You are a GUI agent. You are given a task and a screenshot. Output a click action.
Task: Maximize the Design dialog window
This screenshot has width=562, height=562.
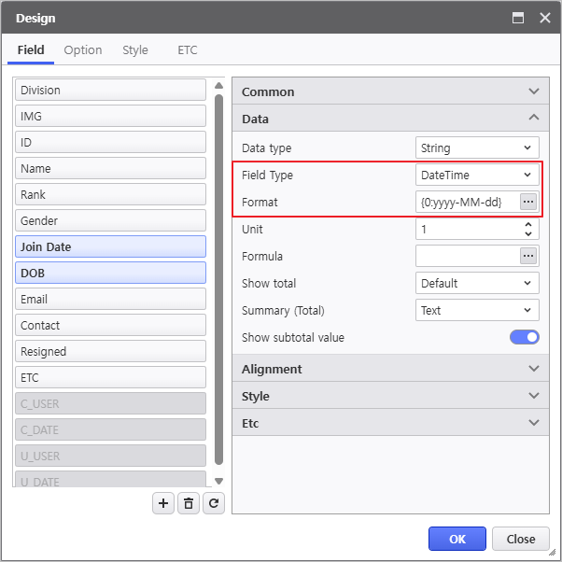[x=518, y=18]
